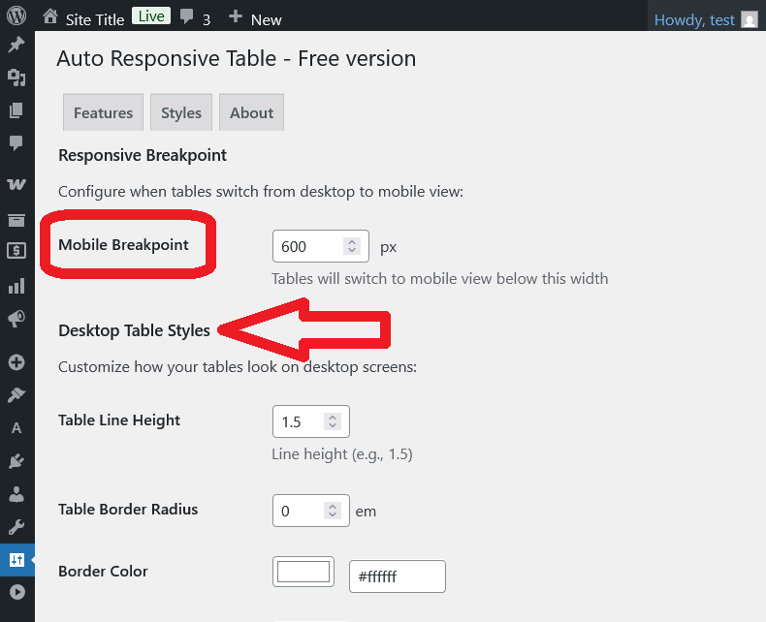Open the circled plus sidebar icon
Screen dimensions: 766x622
(x=16, y=362)
